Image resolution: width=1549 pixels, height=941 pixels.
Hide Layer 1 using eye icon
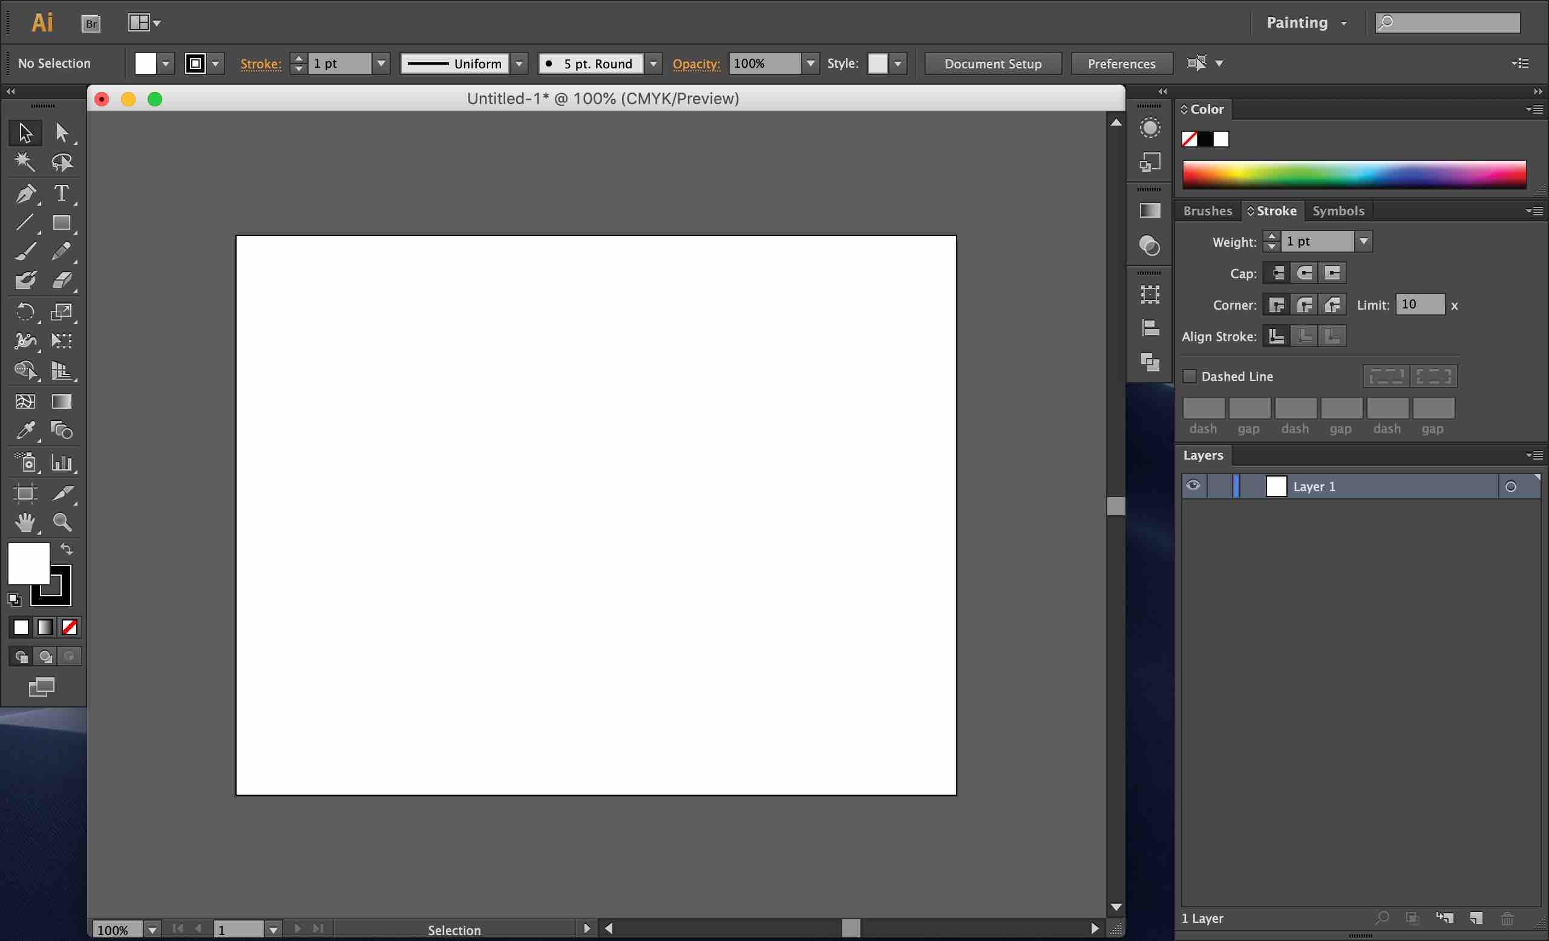click(x=1193, y=486)
